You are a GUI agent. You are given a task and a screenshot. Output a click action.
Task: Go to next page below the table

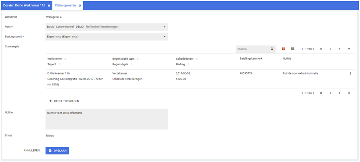click(x=339, y=93)
